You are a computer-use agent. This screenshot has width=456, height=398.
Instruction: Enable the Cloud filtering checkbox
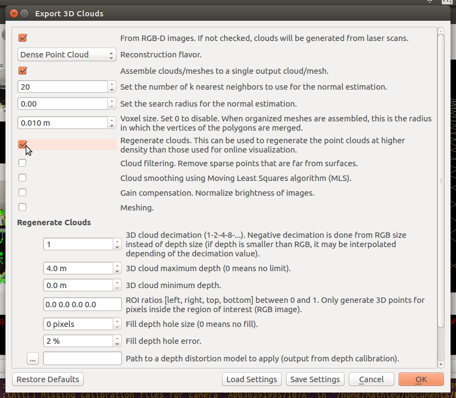coord(22,163)
